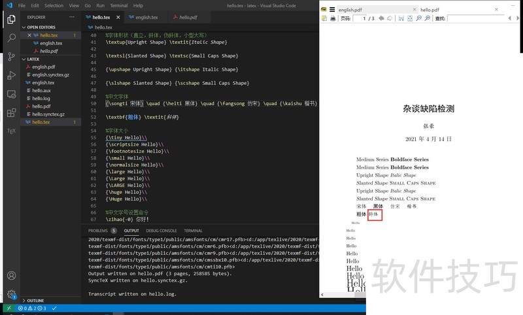Switch to the hello.pdf editor tab
The height and width of the screenshot is (315, 523).
point(188,17)
